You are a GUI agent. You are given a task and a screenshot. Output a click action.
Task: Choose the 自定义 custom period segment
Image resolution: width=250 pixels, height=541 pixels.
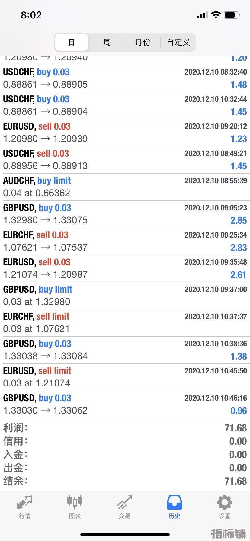tap(178, 42)
